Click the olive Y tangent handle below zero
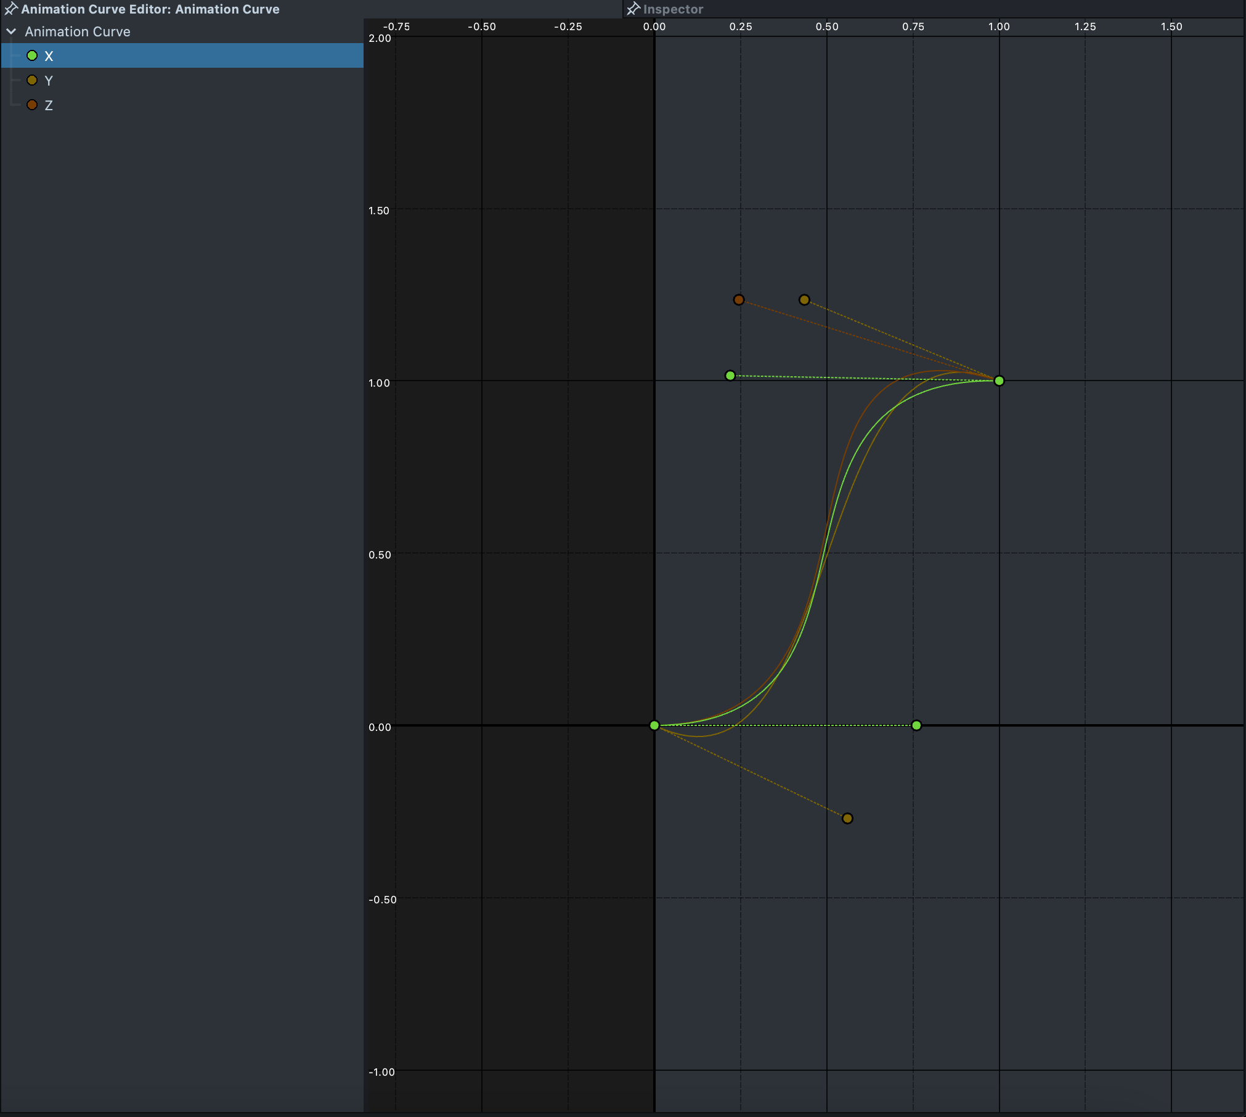This screenshot has height=1117, width=1246. pos(847,818)
